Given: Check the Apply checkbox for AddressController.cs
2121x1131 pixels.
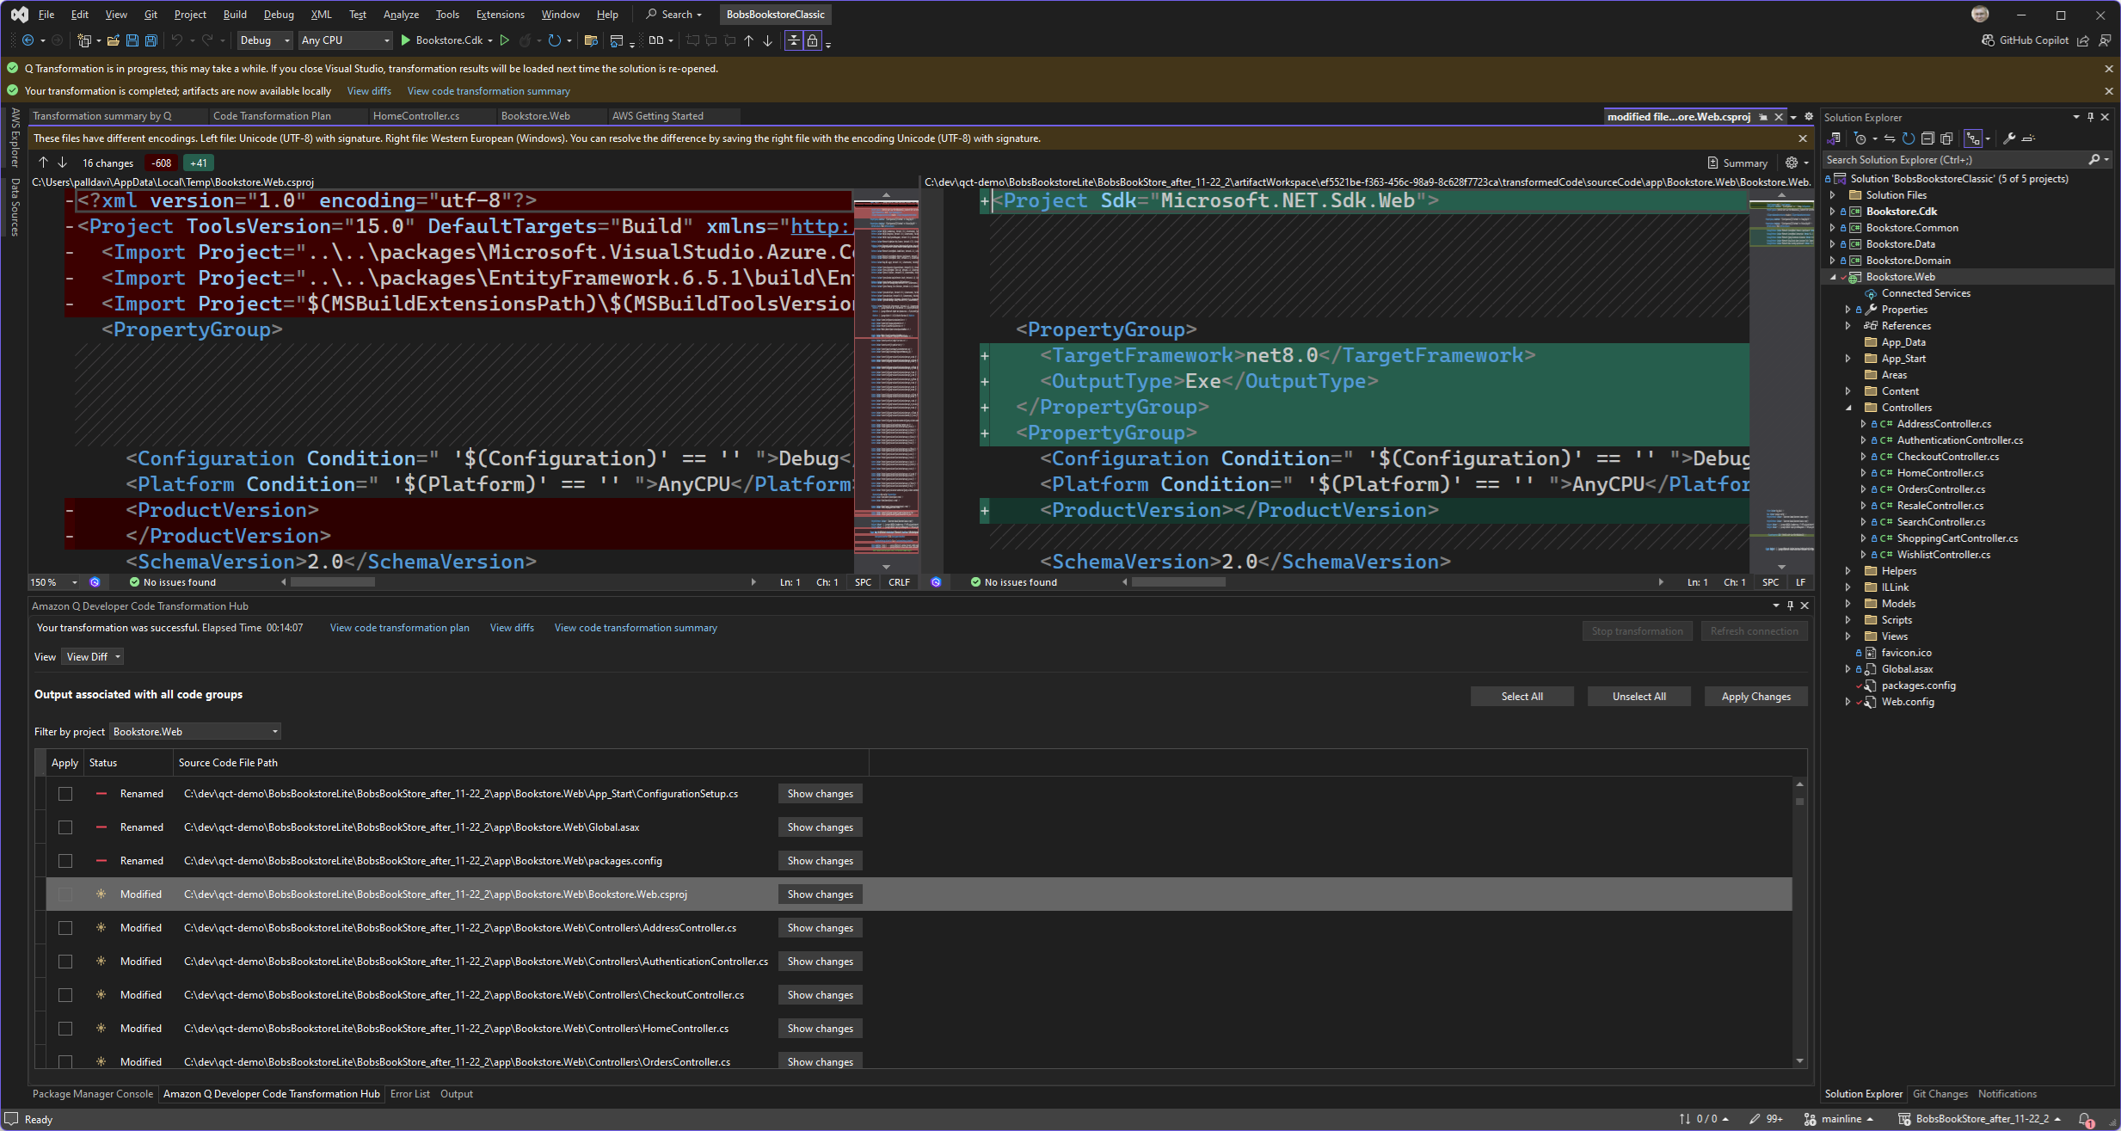Looking at the screenshot, I should [x=65, y=927].
